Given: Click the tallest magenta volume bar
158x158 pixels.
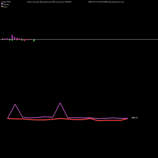Looking at the screenshot, I should 12,37.
